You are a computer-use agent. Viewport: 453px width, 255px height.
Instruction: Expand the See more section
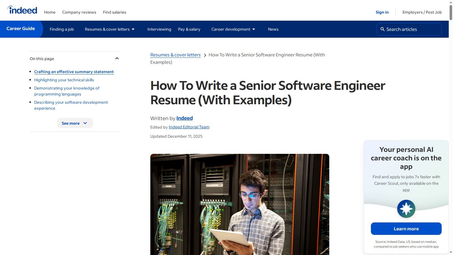[75, 123]
